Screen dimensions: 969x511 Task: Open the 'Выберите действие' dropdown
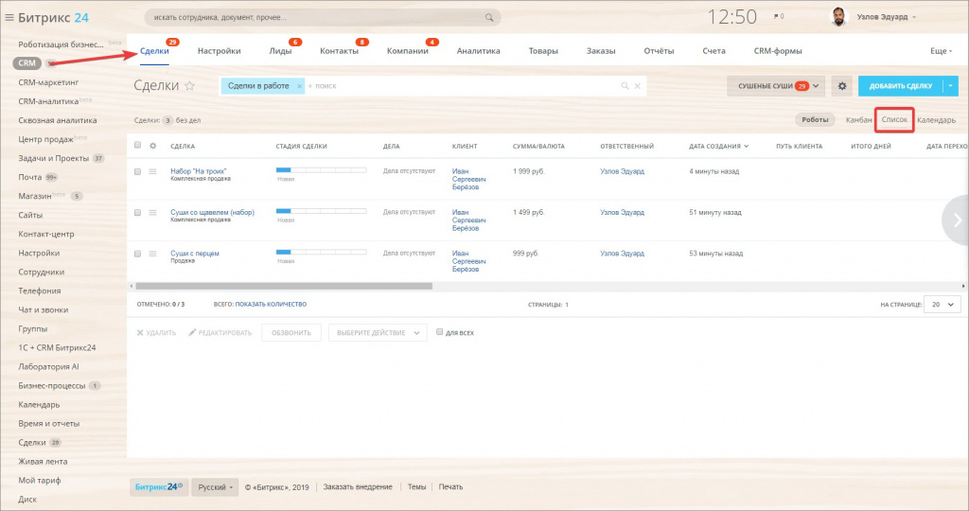(378, 332)
